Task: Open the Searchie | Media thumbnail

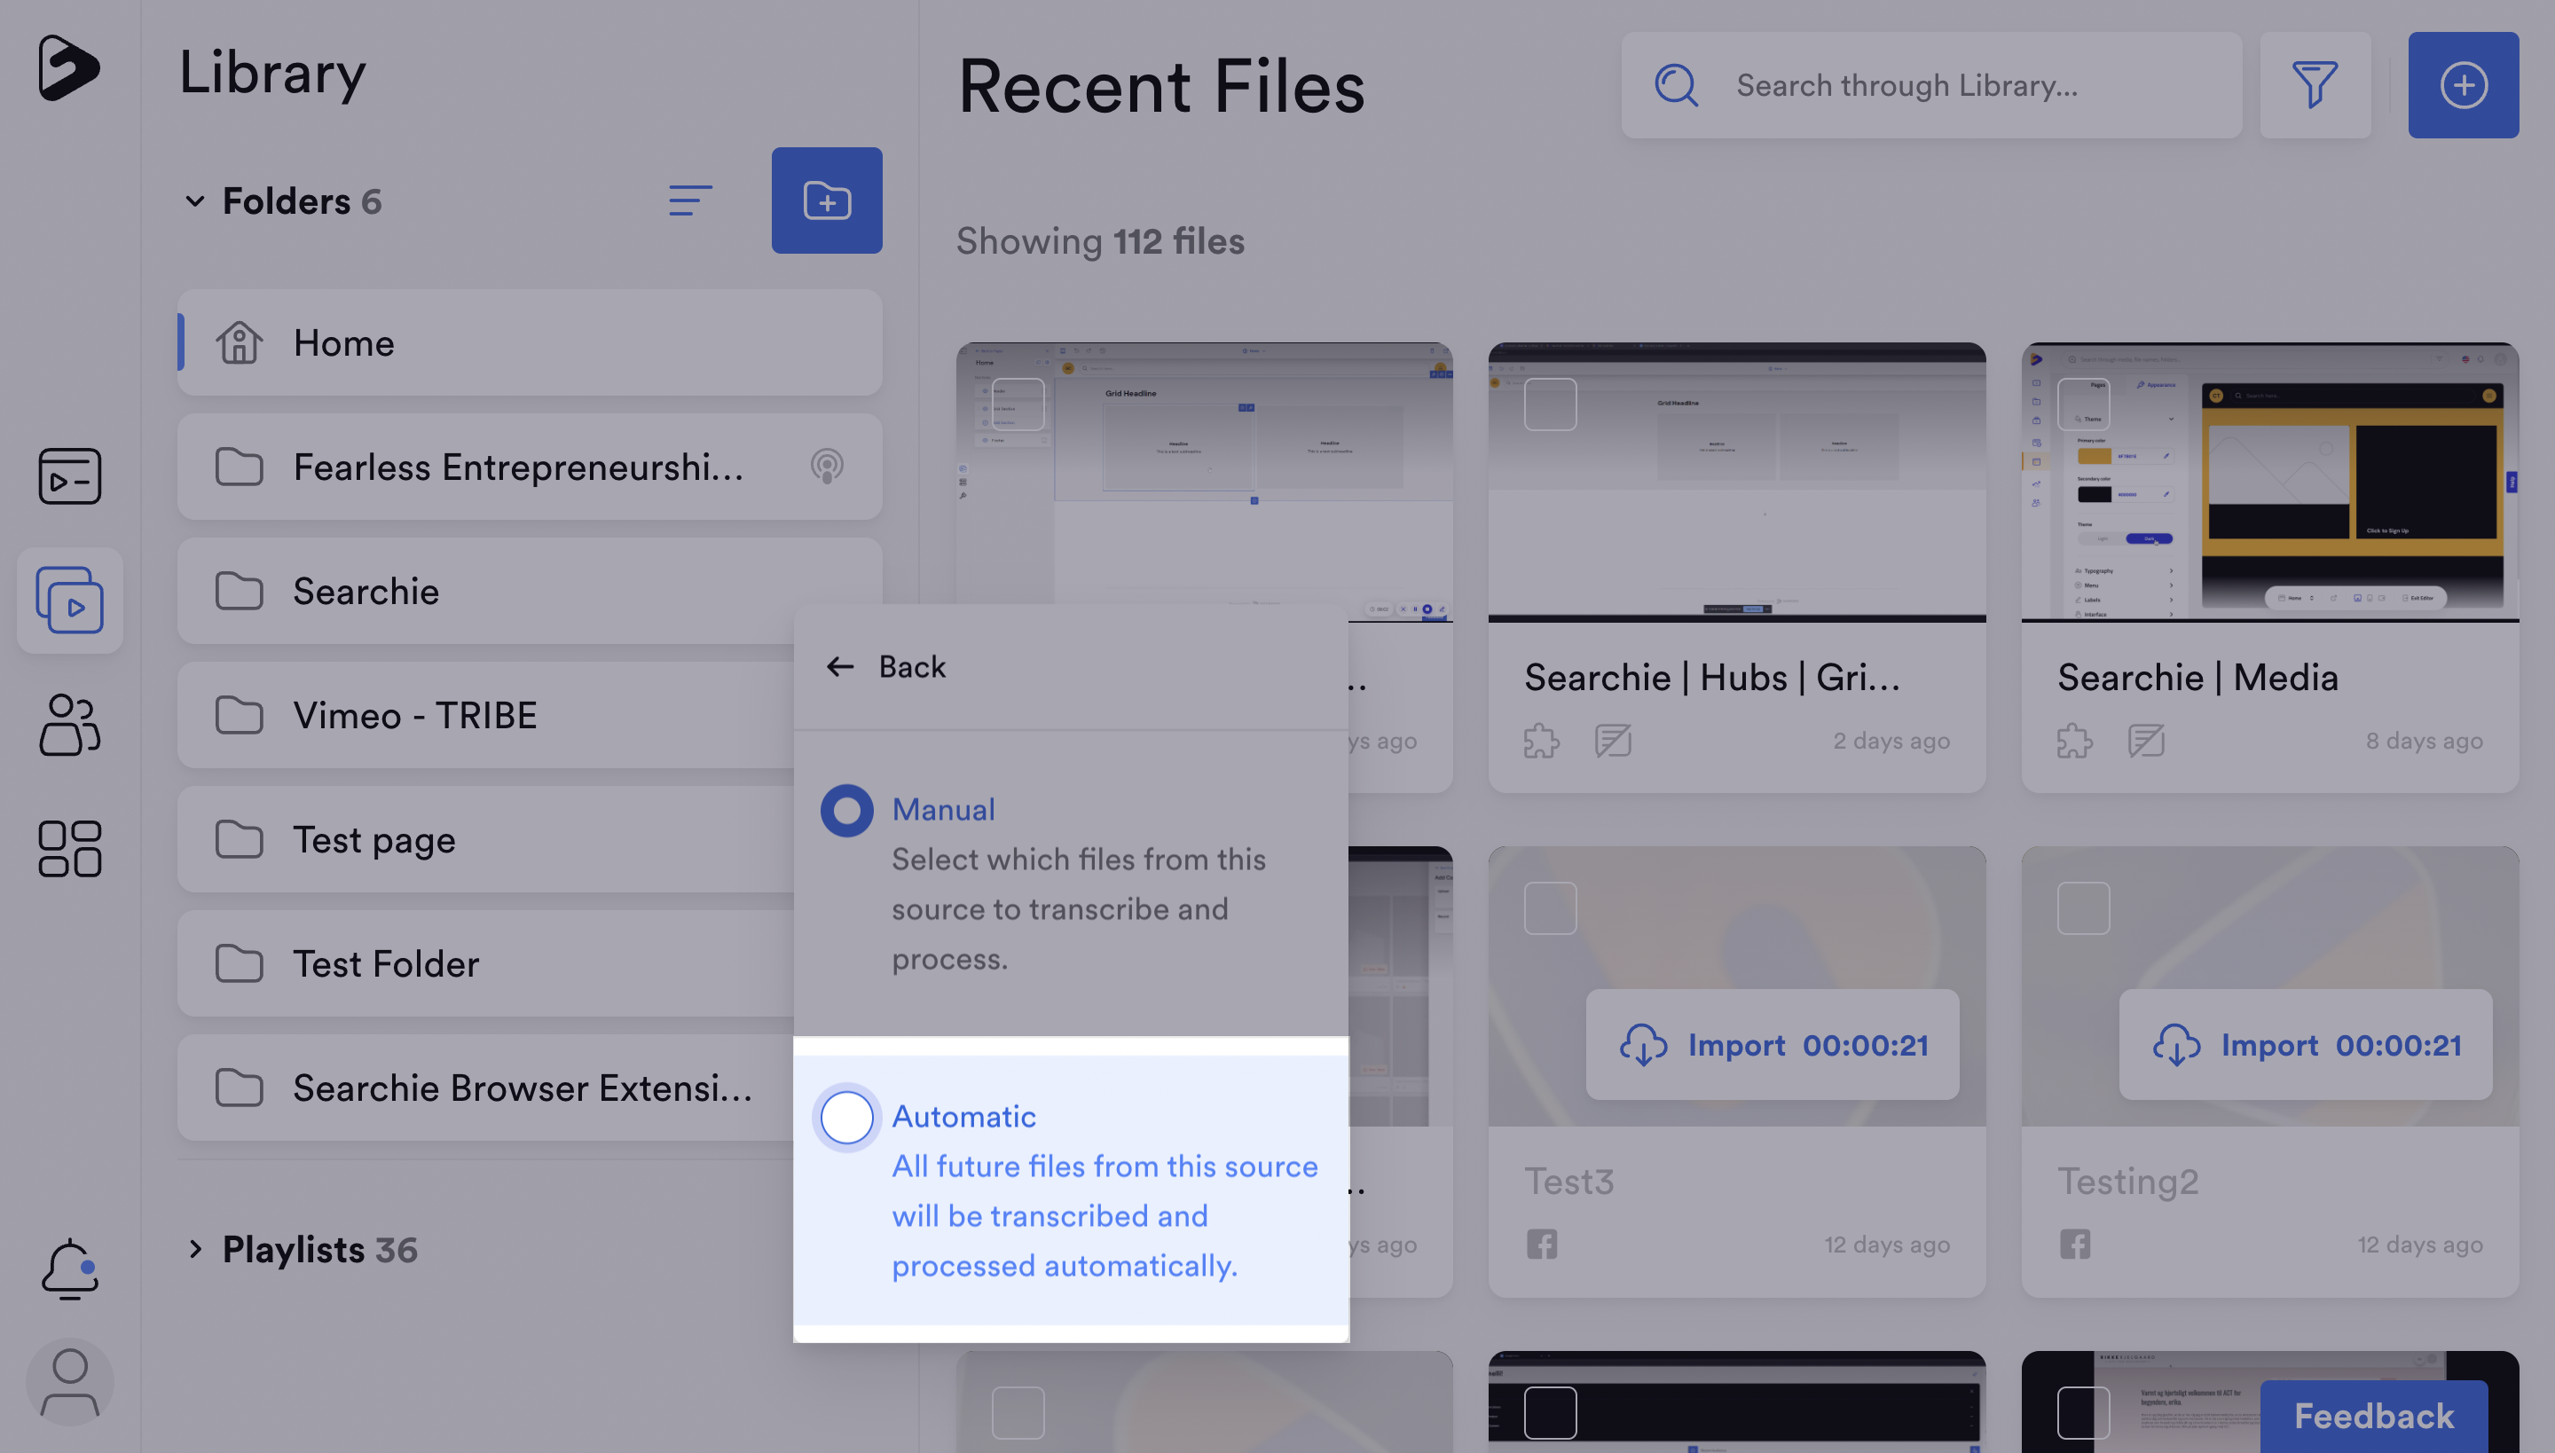Action: click(x=2269, y=482)
